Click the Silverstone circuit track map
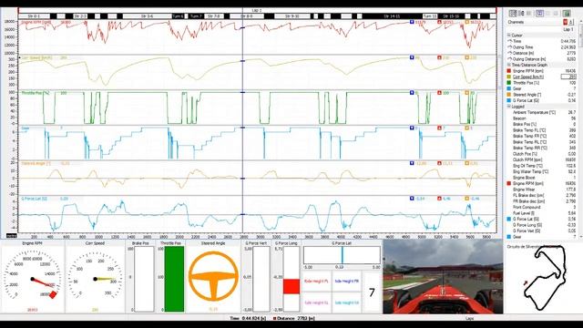This screenshot has height=328, width=583. pos(545,277)
